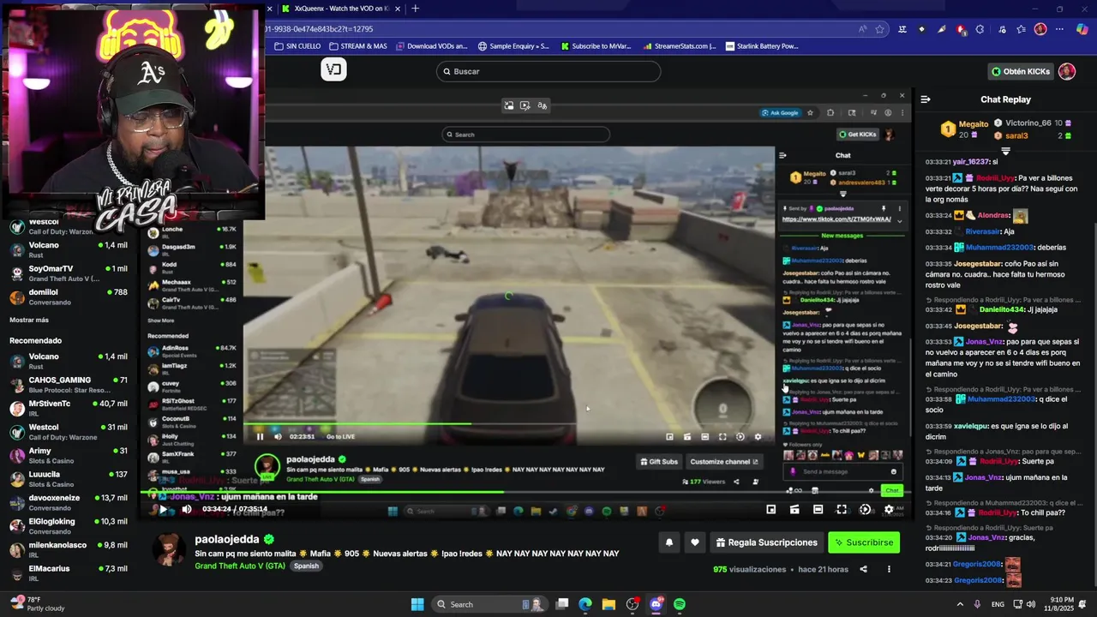
Task: Click Customize channel in embedded stream
Action: click(x=724, y=462)
